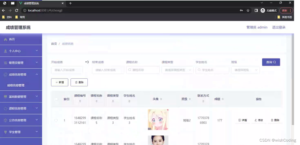
Task: Expand the 课程信息管理 sidebar menu
Action: pyautogui.click(x=21, y=108)
